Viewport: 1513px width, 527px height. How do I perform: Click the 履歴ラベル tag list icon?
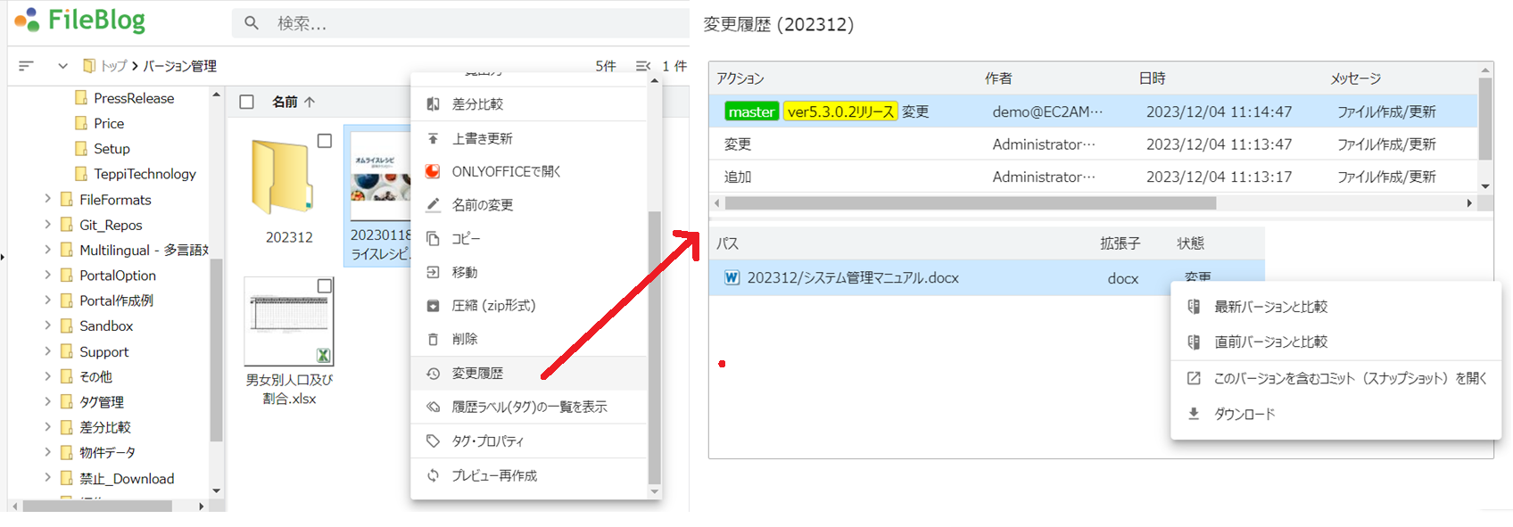tap(433, 407)
